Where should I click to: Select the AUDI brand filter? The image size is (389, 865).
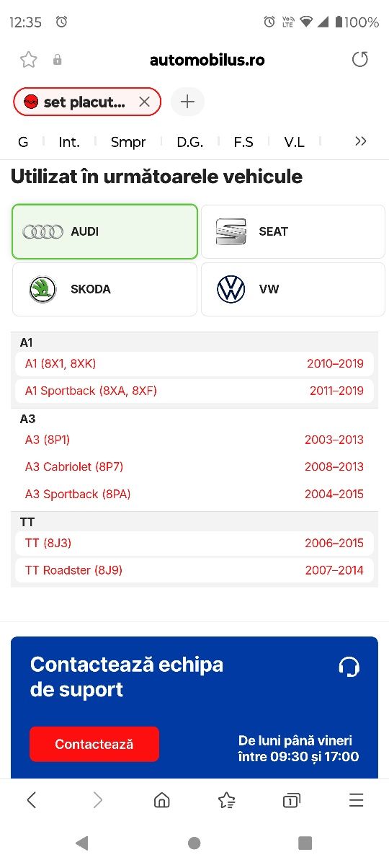[x=104, y=231]
